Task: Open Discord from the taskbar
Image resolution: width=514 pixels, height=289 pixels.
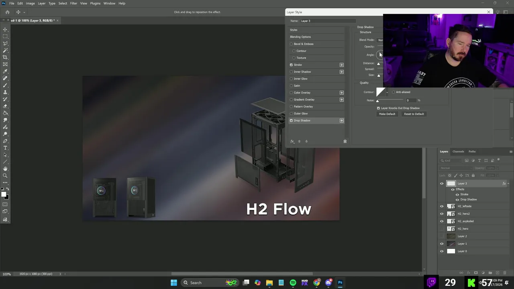Action: pyautogui.click(x=328, y=283)
